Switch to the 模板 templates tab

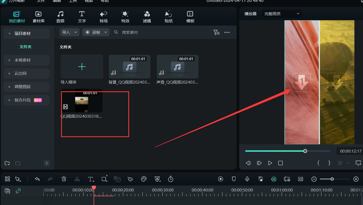coord(190,17)
